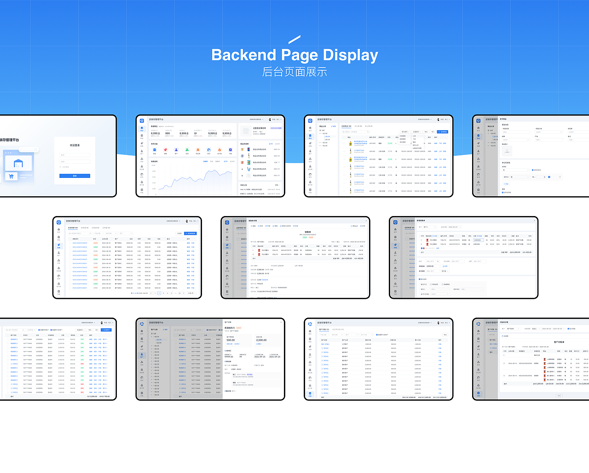
Task: Open 供应商 in the dashboard screen sidebar
Action: [142, 167]
